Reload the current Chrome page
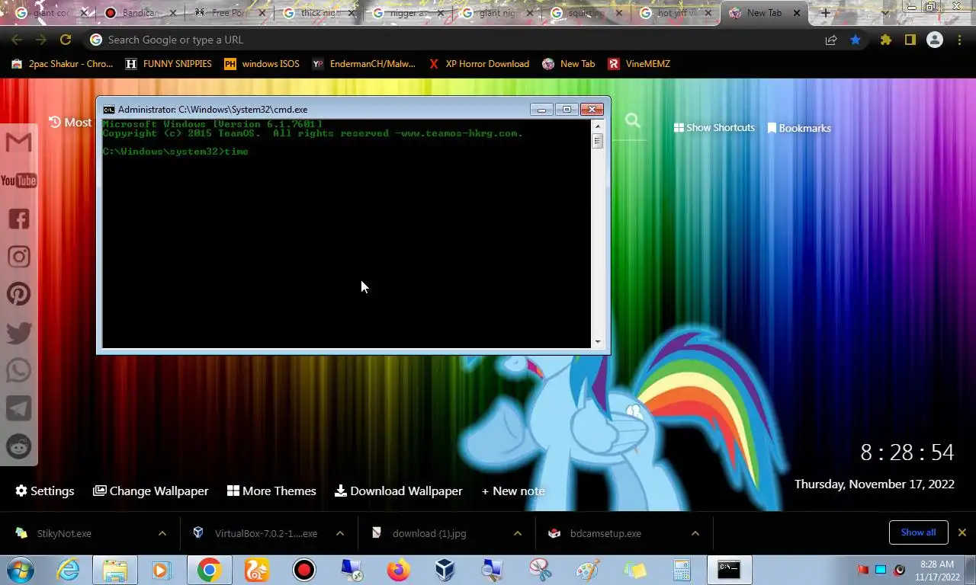Screen dimensions: 976x585 [x=66, y=40]
